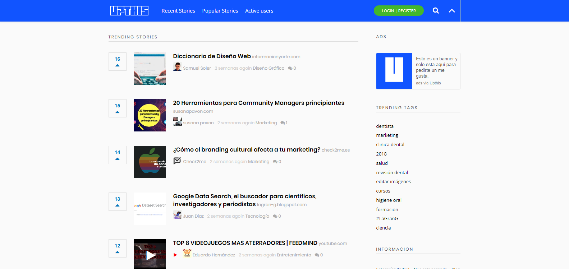Viewport: 569px width, 269px height.
Task: Select the clinica dental tag
Action: (390, 145)
